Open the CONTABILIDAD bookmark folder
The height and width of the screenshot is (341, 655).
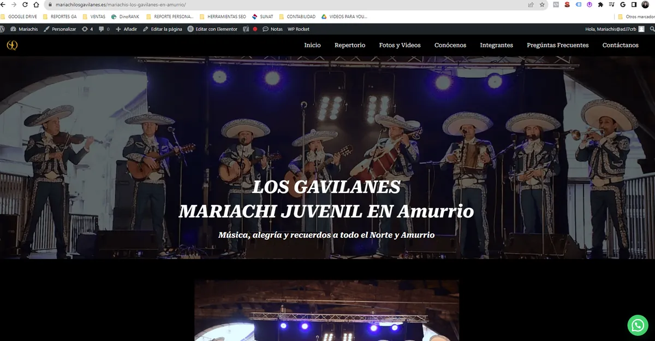[297, 16]
